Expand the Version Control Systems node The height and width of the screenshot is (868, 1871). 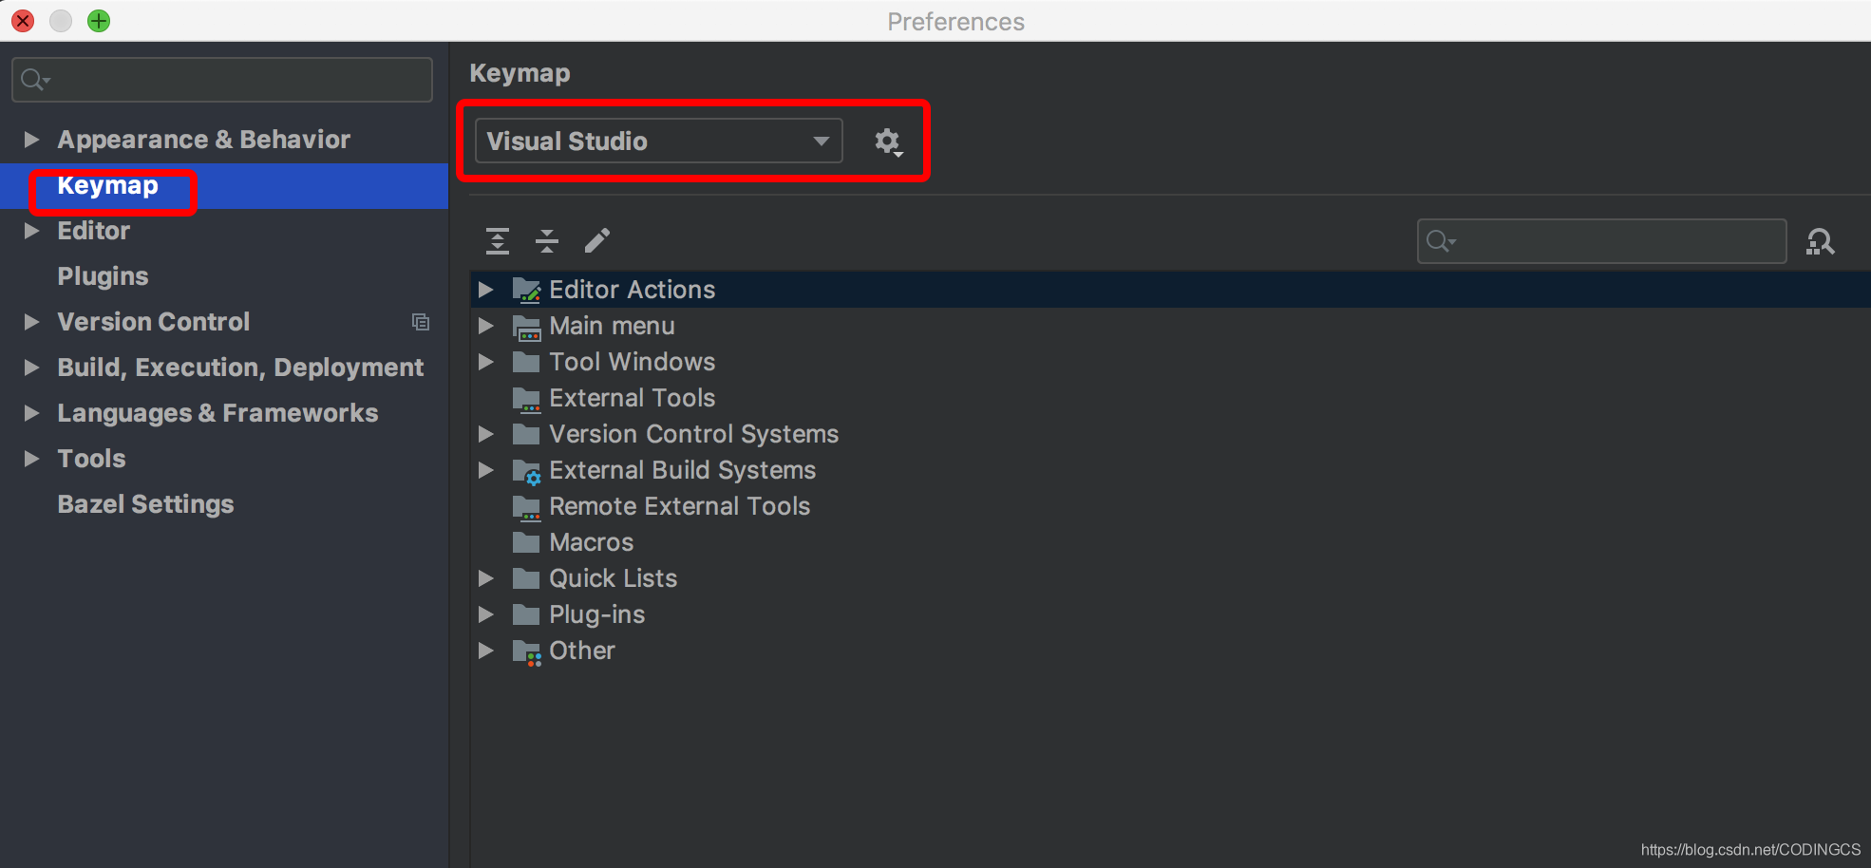[x=486, y=434]
